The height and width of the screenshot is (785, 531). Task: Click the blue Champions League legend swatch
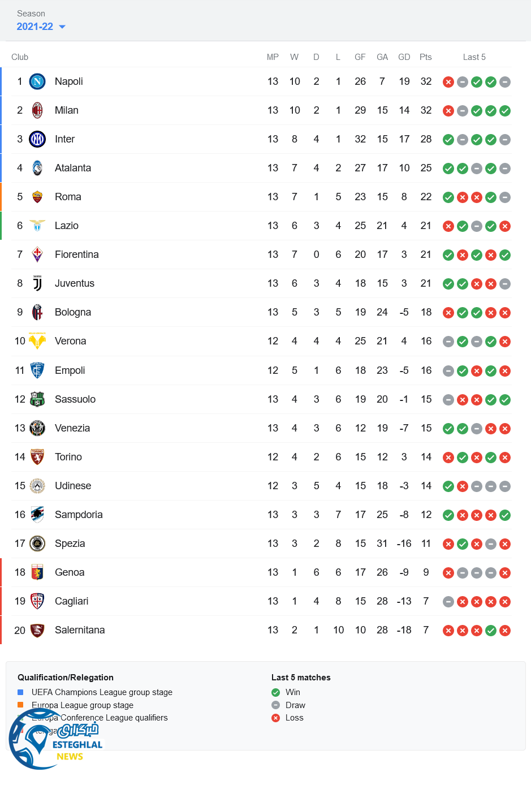(x=20, y=692)
